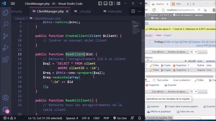The height and width of the screenshot is (121, 216).
Task: Open the VS Code hamburger menu
Action: tap(13, 4)
